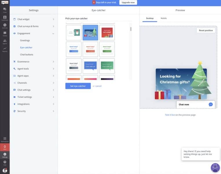Open Help question mark icon
Screen dimensions: 221x174
5,163
